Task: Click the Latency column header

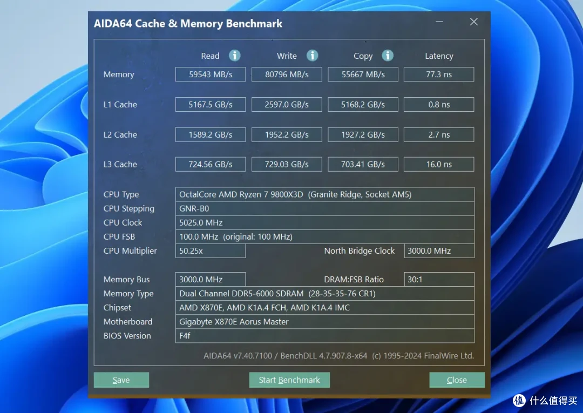Action: click(439, 56)
